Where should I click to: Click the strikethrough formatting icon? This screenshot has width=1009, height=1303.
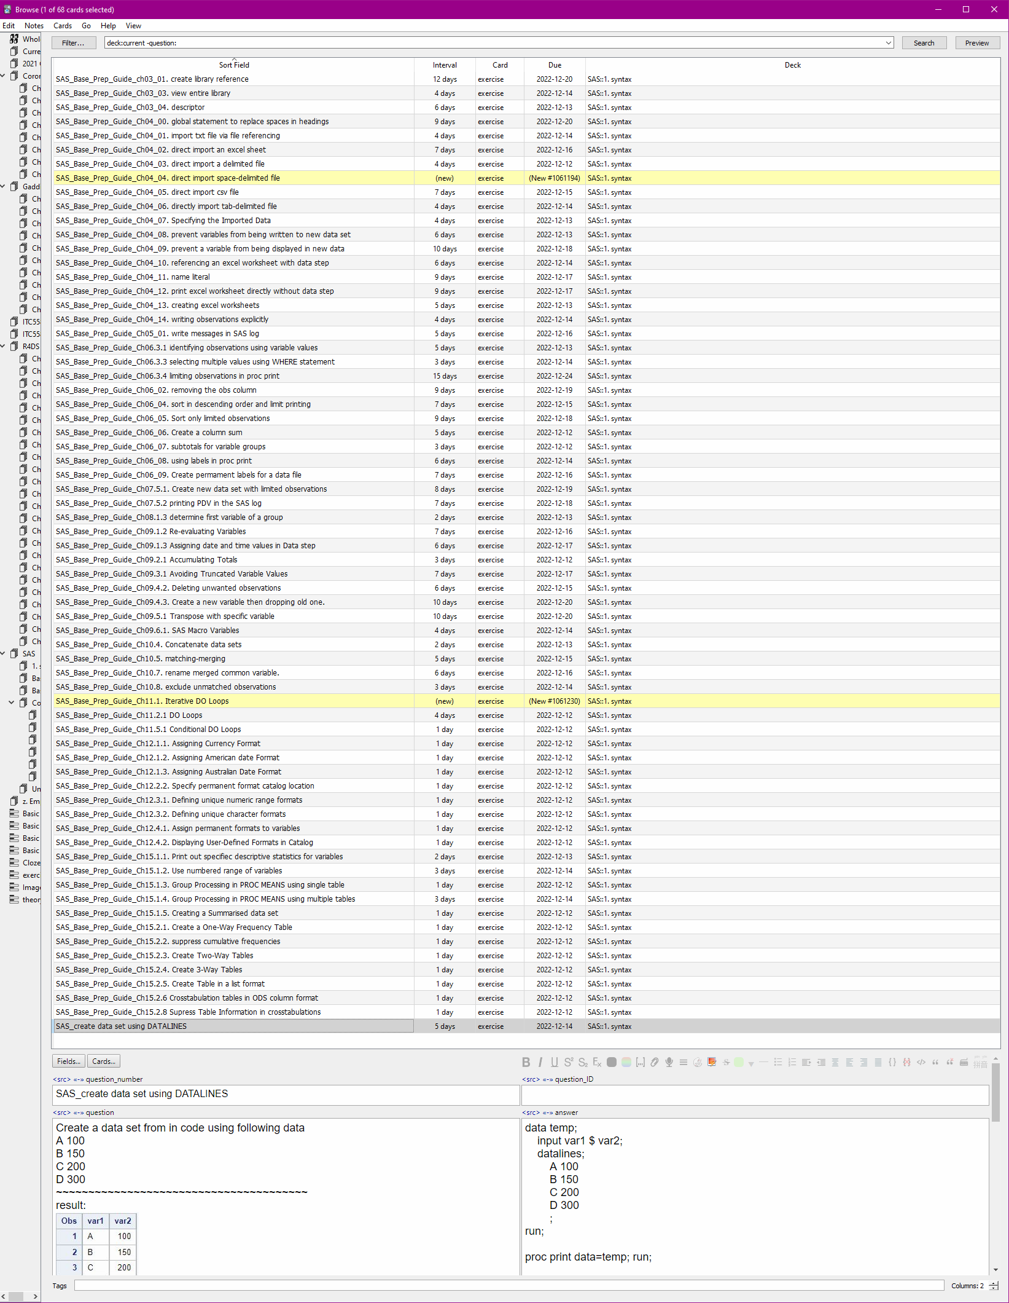pos(726,1062)
